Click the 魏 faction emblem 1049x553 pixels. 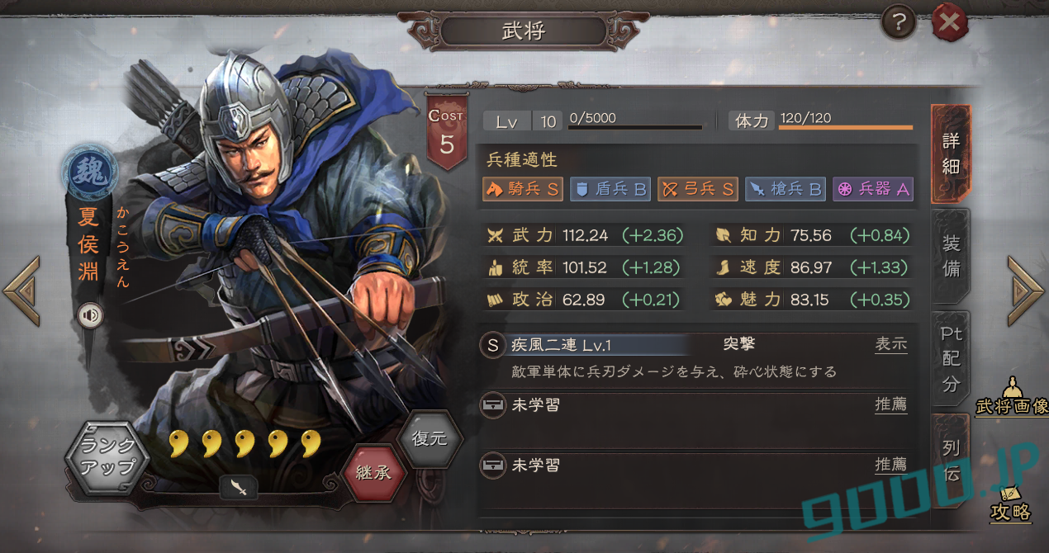tap(88, 173)
